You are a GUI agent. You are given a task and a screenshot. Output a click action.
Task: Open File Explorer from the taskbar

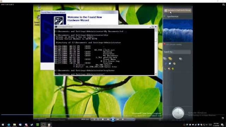[14, 125]
